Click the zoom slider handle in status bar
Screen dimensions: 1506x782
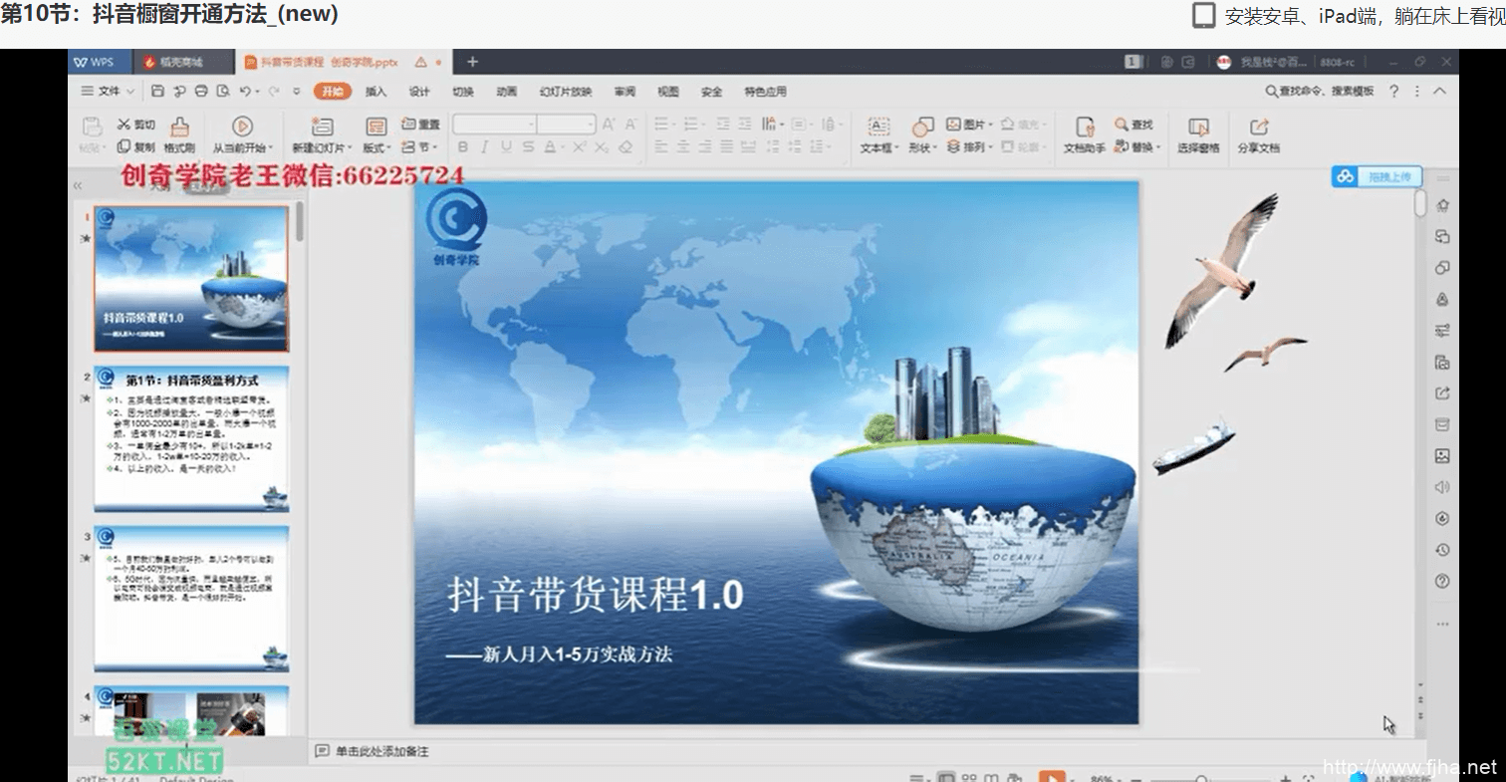click(x=1202, y=778)
